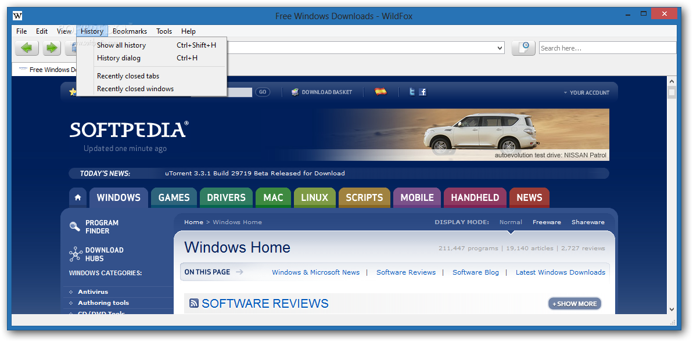Expand the Your Account dropdown
Image resolution: width=693 pixels, height=342 pixels.
click(587, 92)
